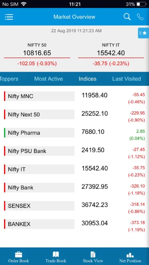This screenshot has width=149, height=265.
Task: Select the Toppers tab
Action: [x=9, y=79]
